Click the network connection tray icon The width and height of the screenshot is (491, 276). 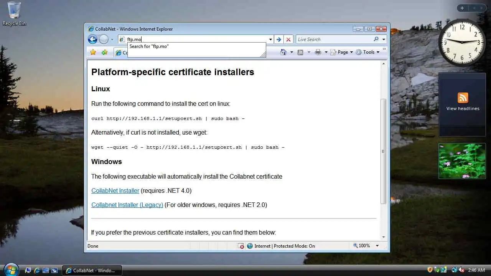[x=455, y=270]
